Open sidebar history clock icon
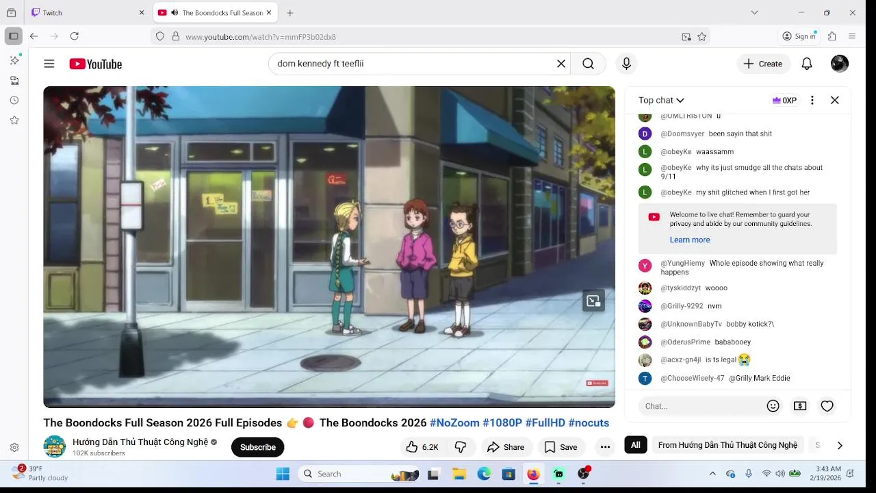Screen dimensions: 876x493 pyautogui.click(x=14, y=100)
